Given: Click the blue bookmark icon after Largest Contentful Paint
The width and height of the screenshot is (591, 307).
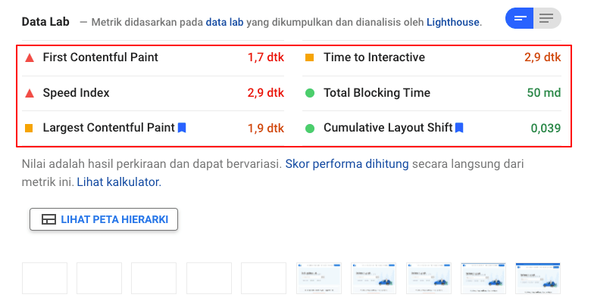Looking at the screenshot, I should (x=182, y=128).
